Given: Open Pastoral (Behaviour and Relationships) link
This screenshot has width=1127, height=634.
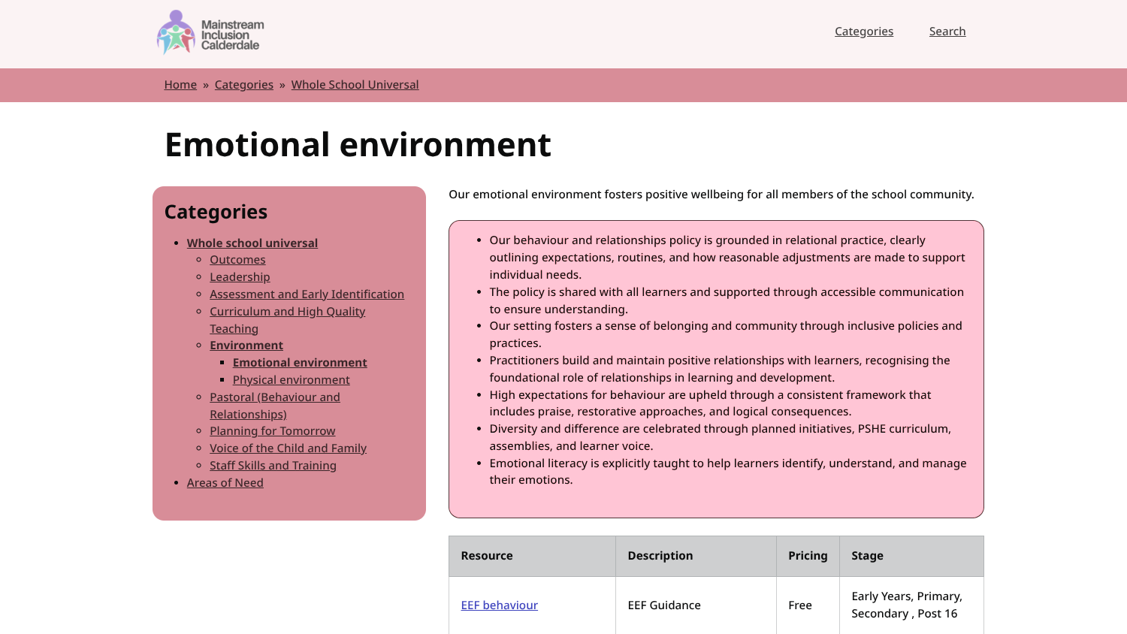Looking at the screenshot, I should point(274,397).
